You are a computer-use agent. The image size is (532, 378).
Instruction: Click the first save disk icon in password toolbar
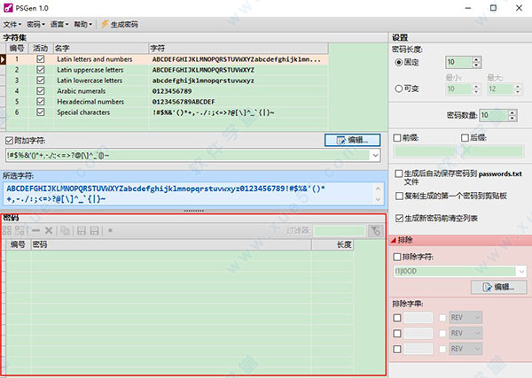pos(80,230)
